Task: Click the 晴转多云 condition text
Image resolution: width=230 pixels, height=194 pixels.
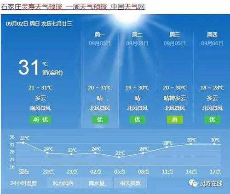Action: click(175, 98)
